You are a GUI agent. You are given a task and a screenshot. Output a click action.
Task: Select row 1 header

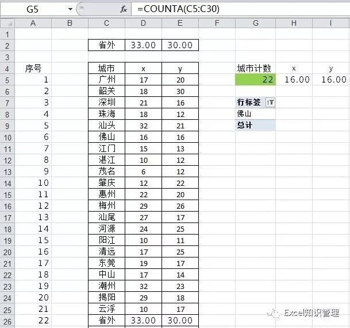click(7, 34)
